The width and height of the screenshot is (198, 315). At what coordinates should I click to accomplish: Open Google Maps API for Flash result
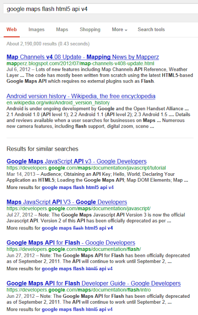pos(71,243)
